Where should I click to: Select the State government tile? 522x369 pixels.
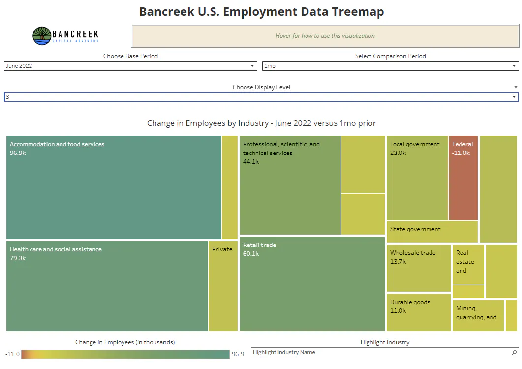(432, 232)
